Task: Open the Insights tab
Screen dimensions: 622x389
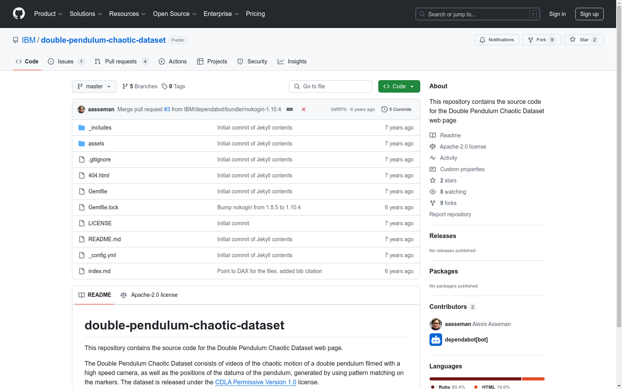Action: tap(292, 61)
